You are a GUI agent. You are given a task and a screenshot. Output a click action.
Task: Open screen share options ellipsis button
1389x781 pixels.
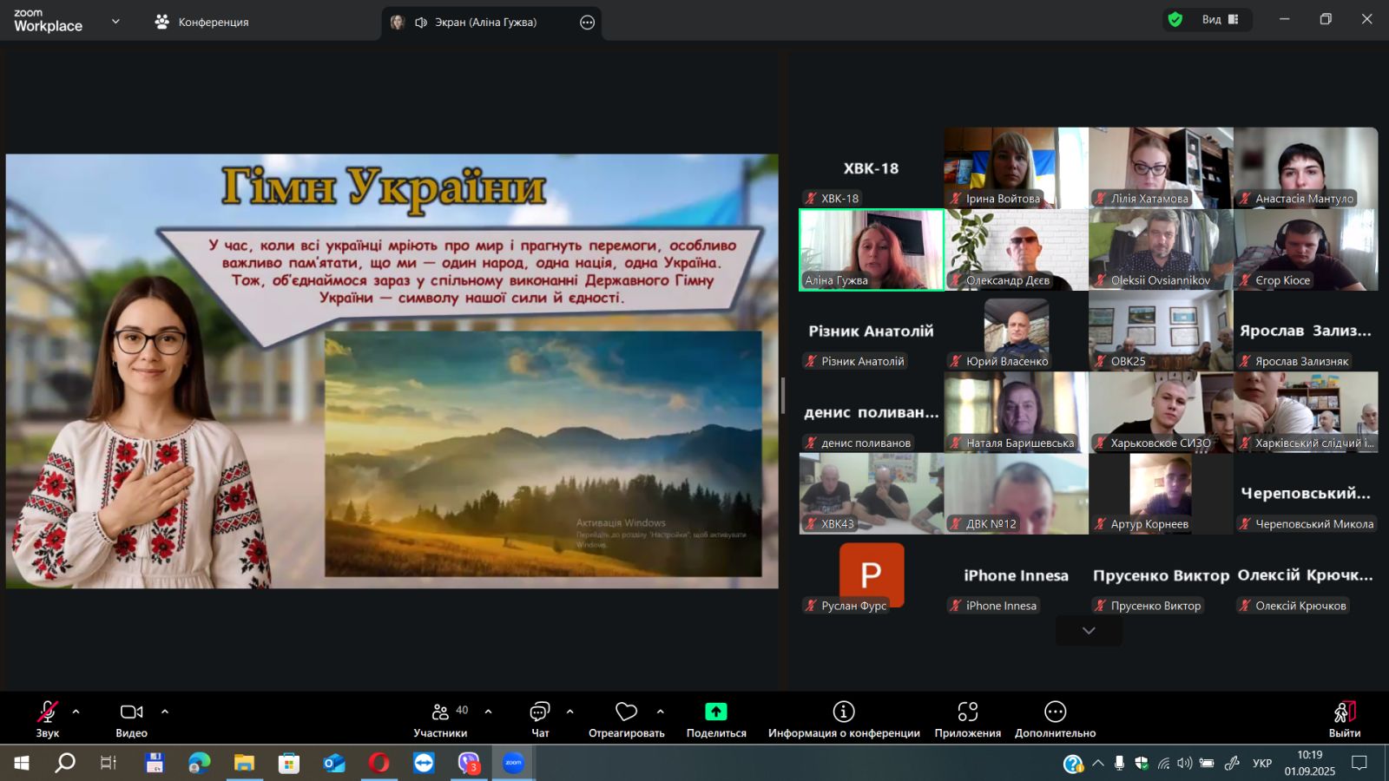click(x=588, y=23)
